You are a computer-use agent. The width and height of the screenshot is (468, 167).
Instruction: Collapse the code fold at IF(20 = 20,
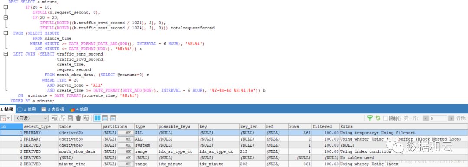6,18
